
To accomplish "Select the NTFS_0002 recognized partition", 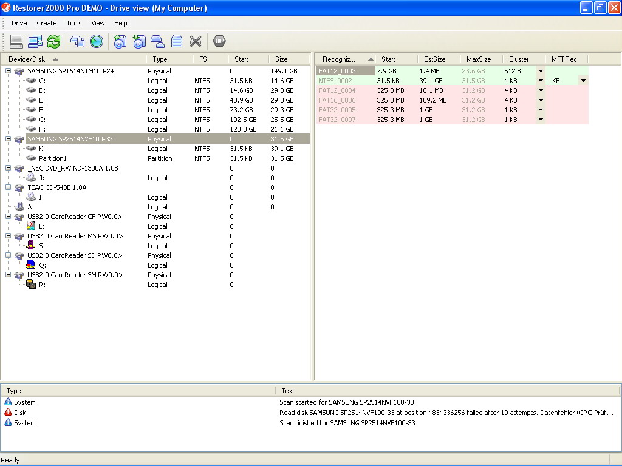I will click(x=346, y=81).
